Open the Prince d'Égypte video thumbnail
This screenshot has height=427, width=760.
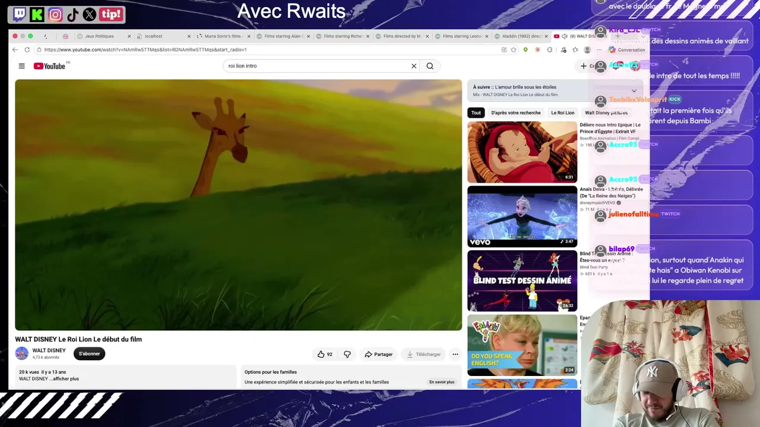[522, 152]
